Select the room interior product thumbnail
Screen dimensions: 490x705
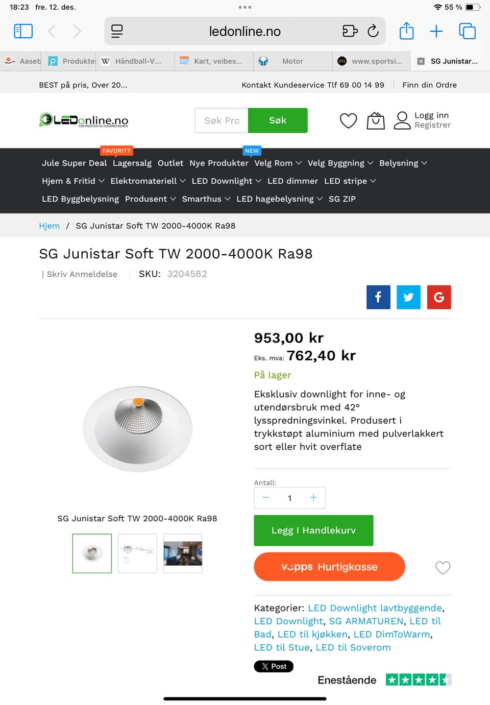pyautogui.click(x=183, y=553)
